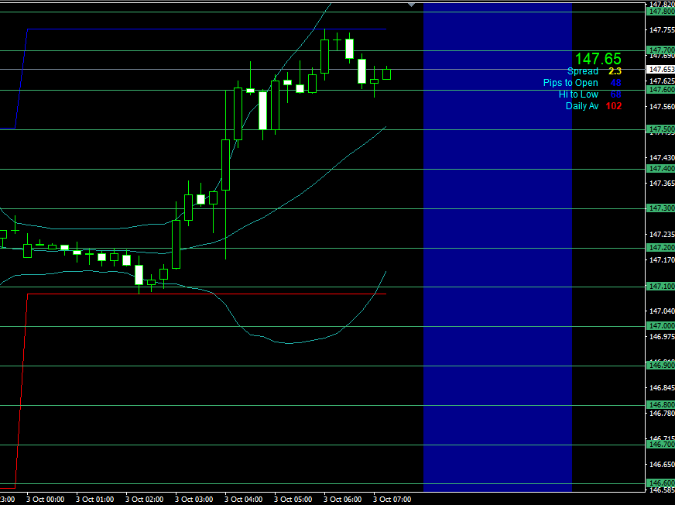Click the Daily Av label
The width and height of the screenshot is (675, 505).
(x=581, y=106)
